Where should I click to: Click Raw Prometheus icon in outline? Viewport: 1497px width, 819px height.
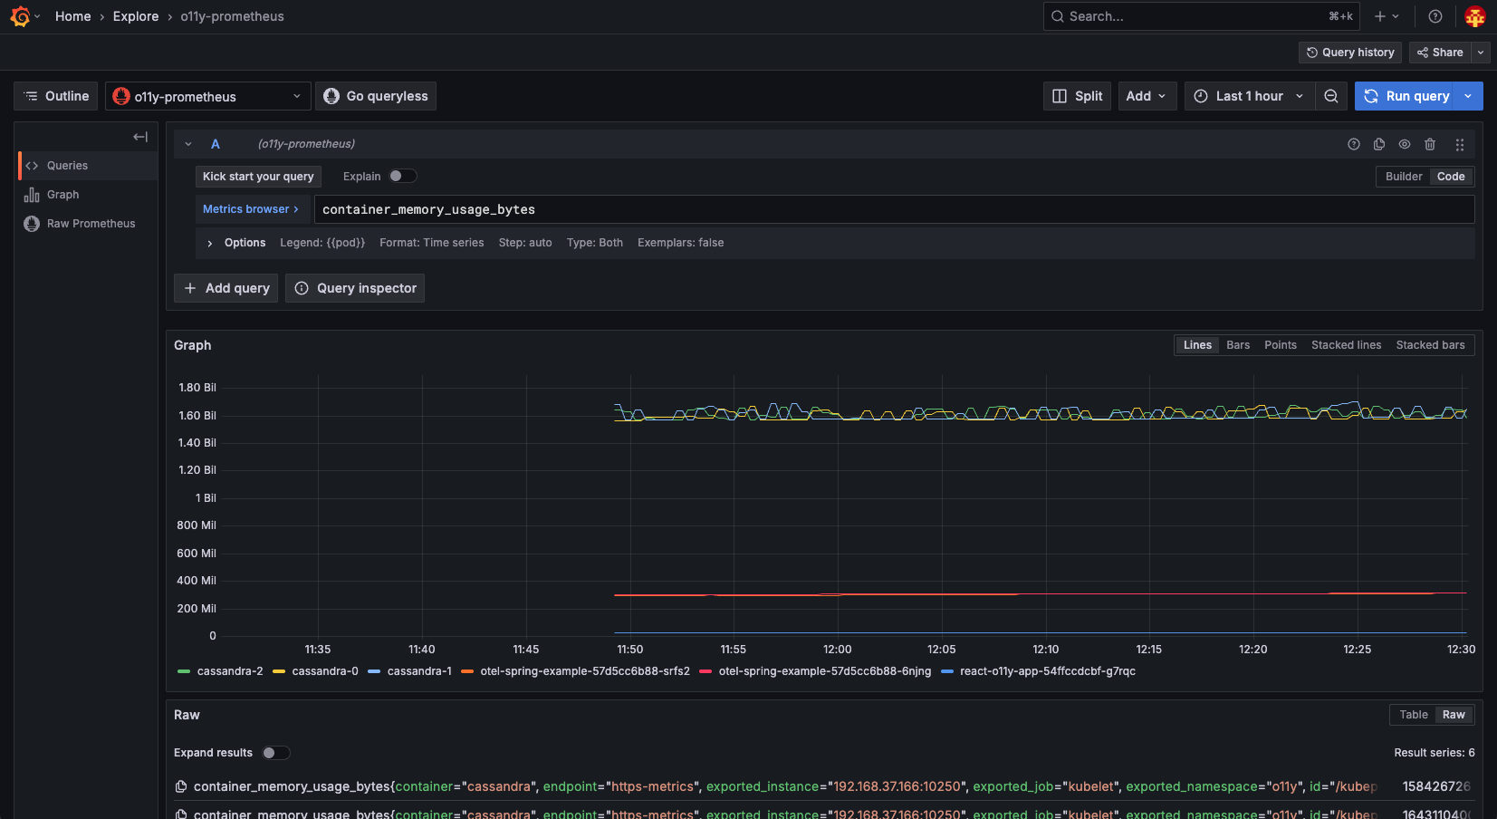pyautogui.click(x=32, y=224)
